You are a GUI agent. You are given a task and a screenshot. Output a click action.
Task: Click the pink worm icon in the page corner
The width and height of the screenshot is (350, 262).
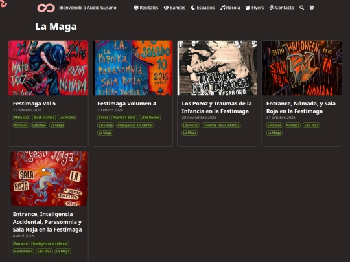(3, 3)
